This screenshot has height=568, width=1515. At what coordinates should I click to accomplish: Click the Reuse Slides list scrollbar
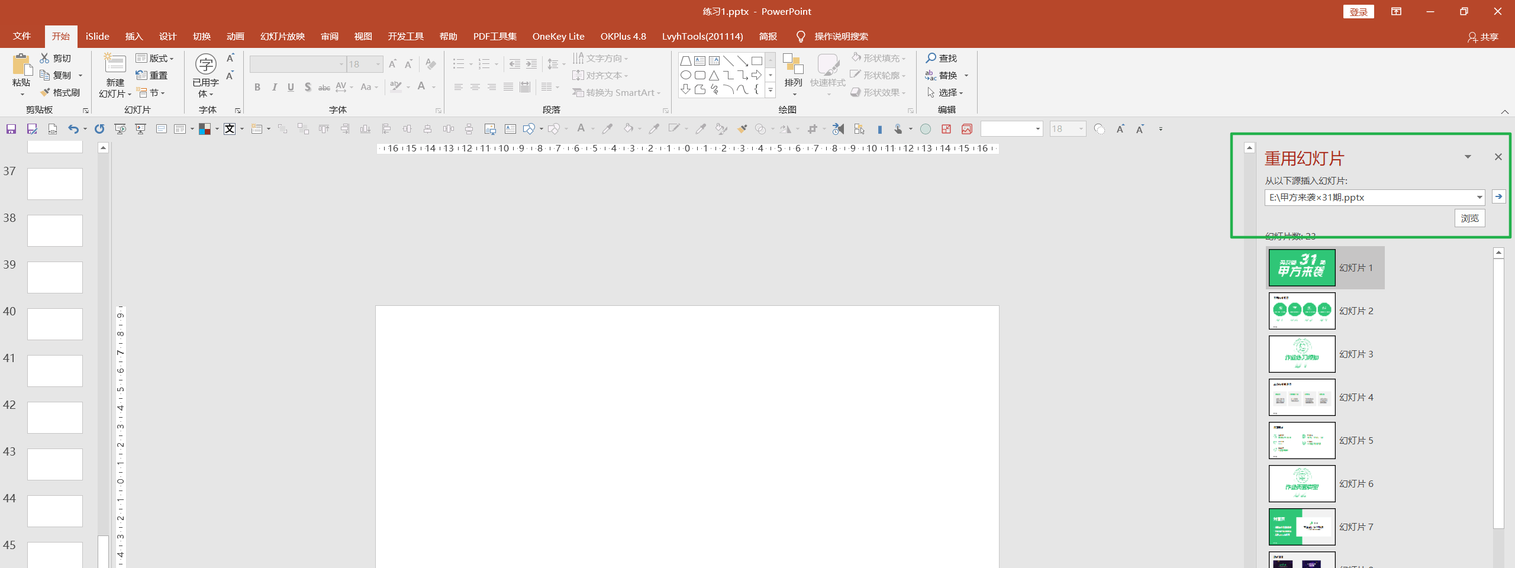tap(1499, 394)
